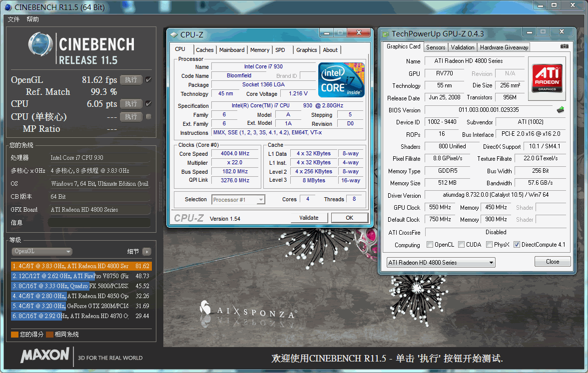Image resolution: width=588 pixels, height=373 pixels.
Task: Toggle the CPU single core test checkbox
Action: click(x=148, y=116)
